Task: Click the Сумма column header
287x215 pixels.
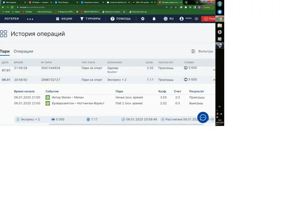Action: pos(189,63)
